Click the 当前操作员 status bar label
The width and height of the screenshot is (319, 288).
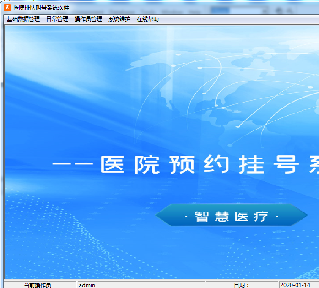click(39, 285)
